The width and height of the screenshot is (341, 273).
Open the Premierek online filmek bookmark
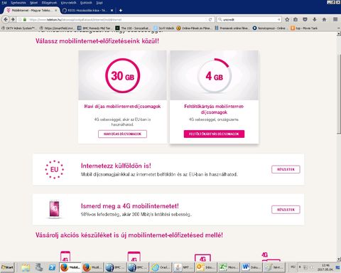click(232, 28)
